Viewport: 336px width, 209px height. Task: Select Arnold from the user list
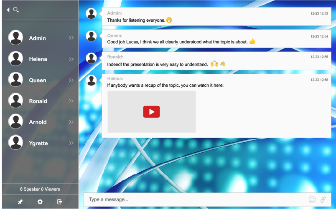38,122
